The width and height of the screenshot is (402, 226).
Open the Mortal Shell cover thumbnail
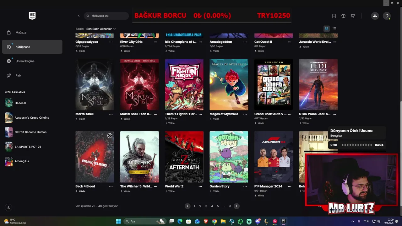(95, 84)
